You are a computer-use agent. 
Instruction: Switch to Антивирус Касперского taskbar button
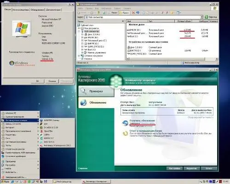click(x=96, y=182)
